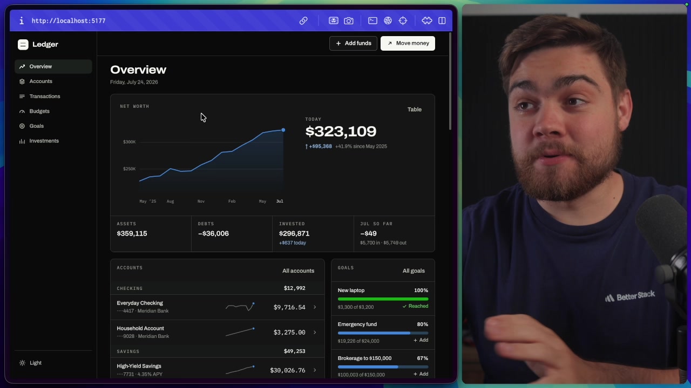Click the globe network icon
This screenshot has height=388, width=691.
point(388,20)
